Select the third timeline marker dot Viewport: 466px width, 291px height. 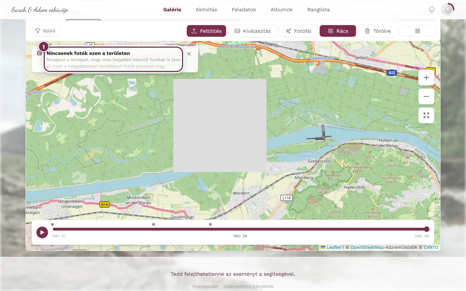(210, 224)
